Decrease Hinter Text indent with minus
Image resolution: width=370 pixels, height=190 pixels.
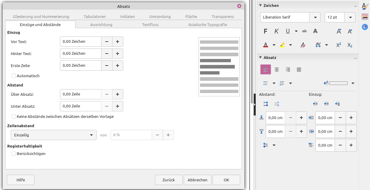pos(107,54)
